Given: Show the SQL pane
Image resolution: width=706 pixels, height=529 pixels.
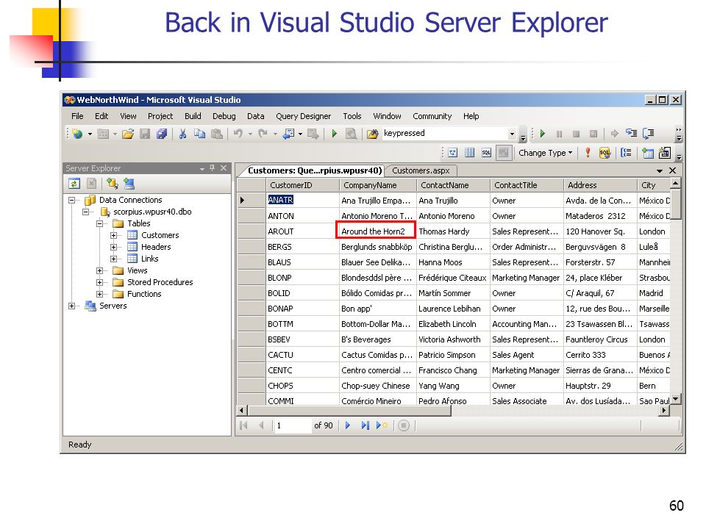Looking at the screenshot, I should [x=486, y=153].
